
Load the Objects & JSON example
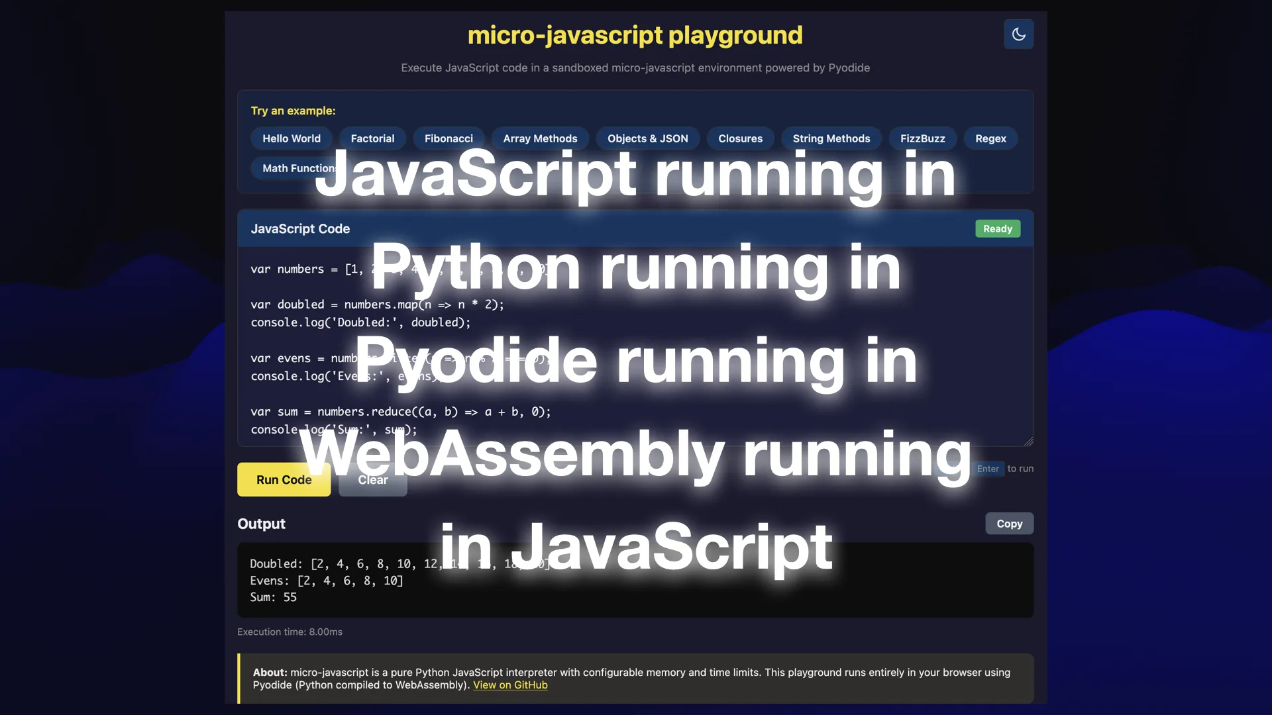(648, 138)
